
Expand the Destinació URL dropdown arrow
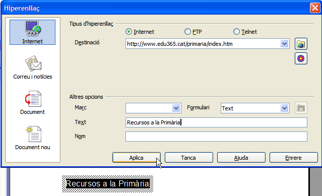pyautogui.click(x=284, y=44)
